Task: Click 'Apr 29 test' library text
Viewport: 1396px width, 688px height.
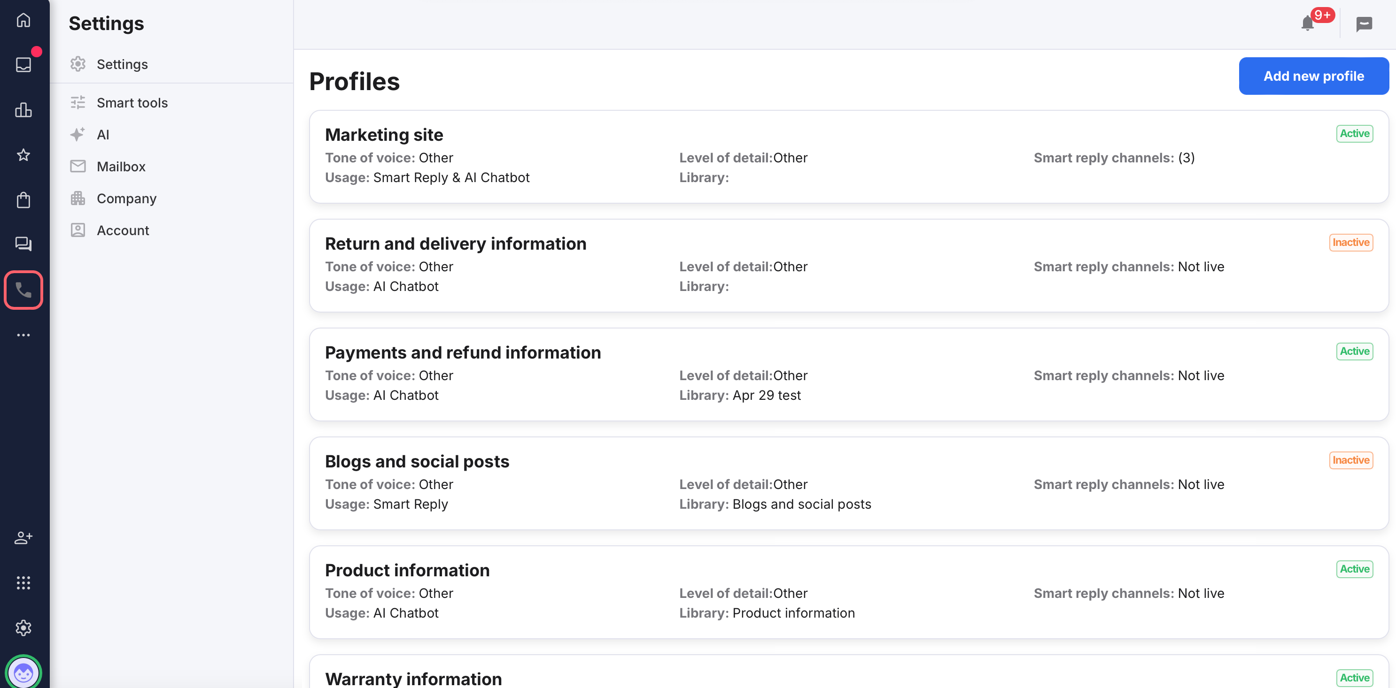Action: 766,395
